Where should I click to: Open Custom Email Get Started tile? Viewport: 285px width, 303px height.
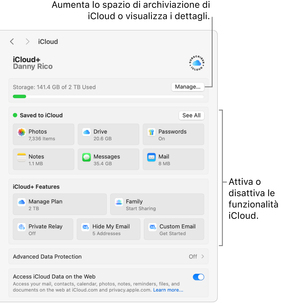pos(174,229)
